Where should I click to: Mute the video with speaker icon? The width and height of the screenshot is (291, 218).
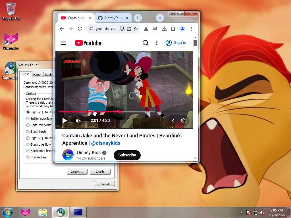78,121
